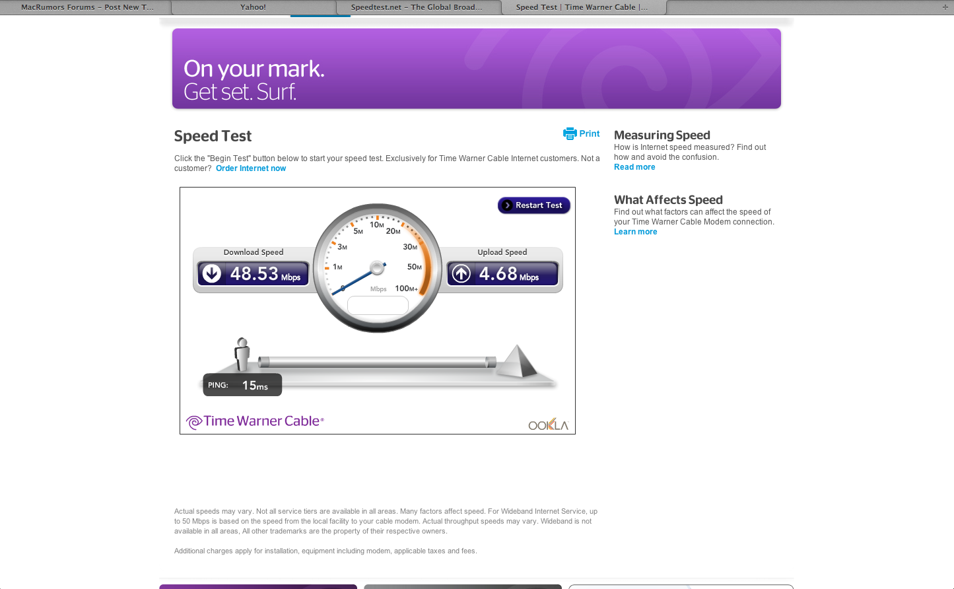This screenshot has height=589, width=954.
Task: Click the Print link
Action: tap(590, 133)
